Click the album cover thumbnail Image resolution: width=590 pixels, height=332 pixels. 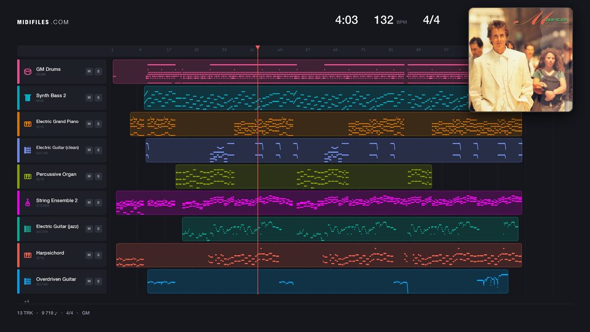point(520,60)
